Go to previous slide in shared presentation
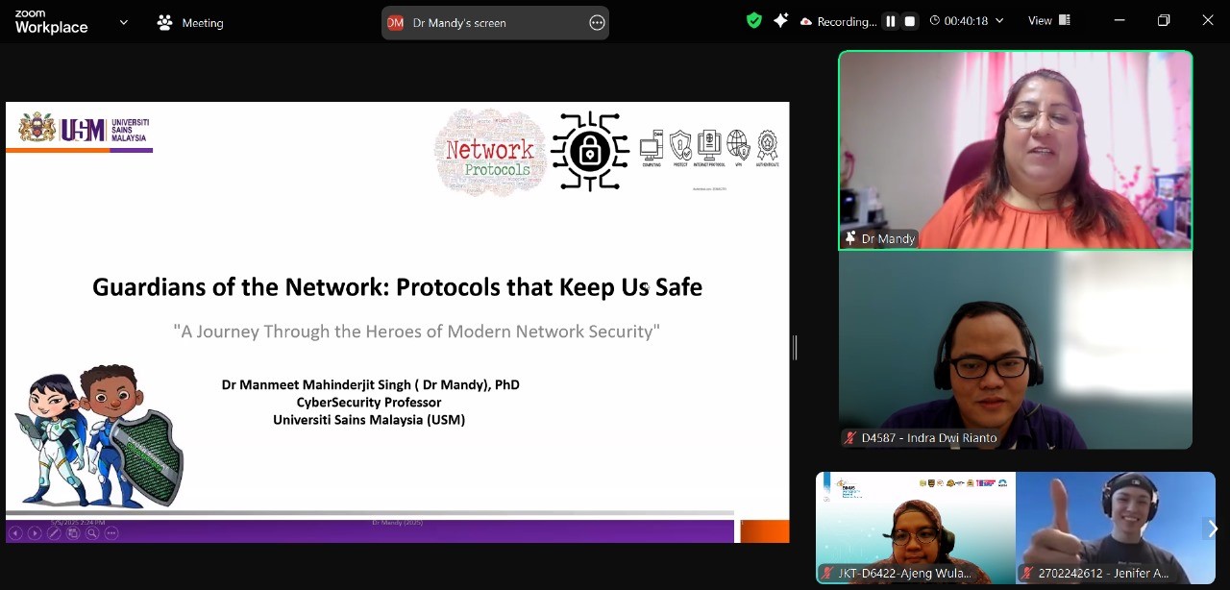 click(x=15, y=532)
